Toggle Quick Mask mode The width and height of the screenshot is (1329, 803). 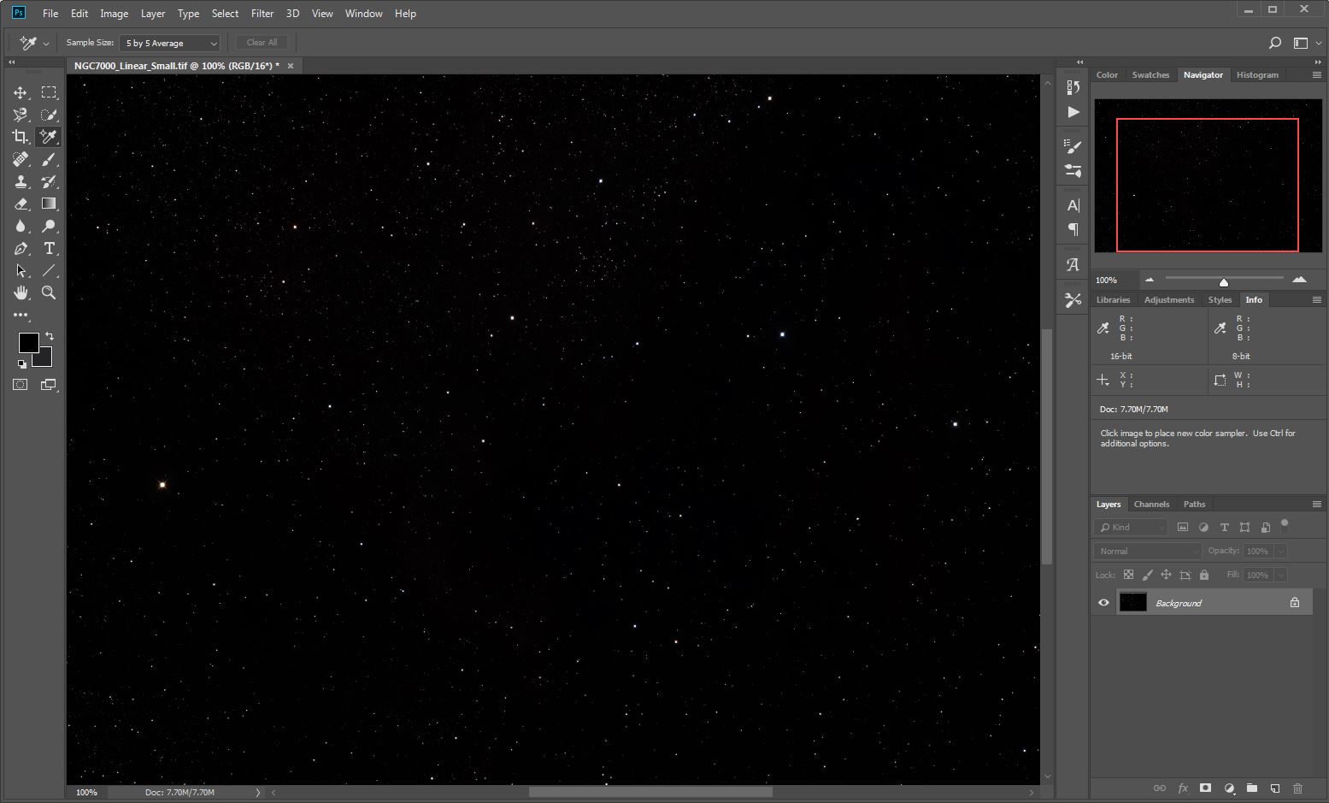(21, 385)
